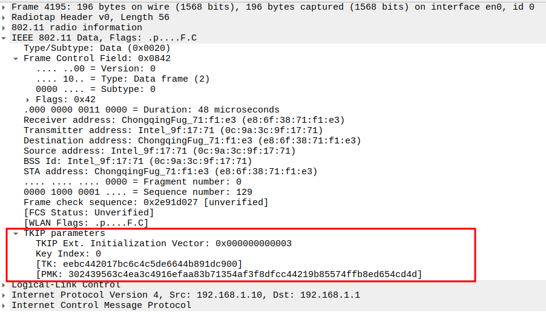Click the Frame check sequence line

coord(145,203)
